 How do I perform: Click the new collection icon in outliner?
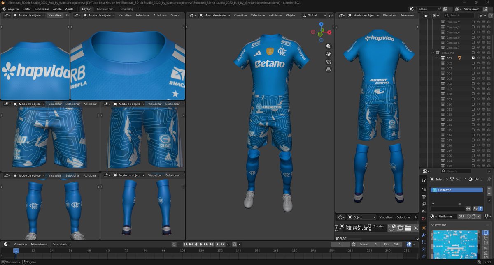click(x=490, y=16)
